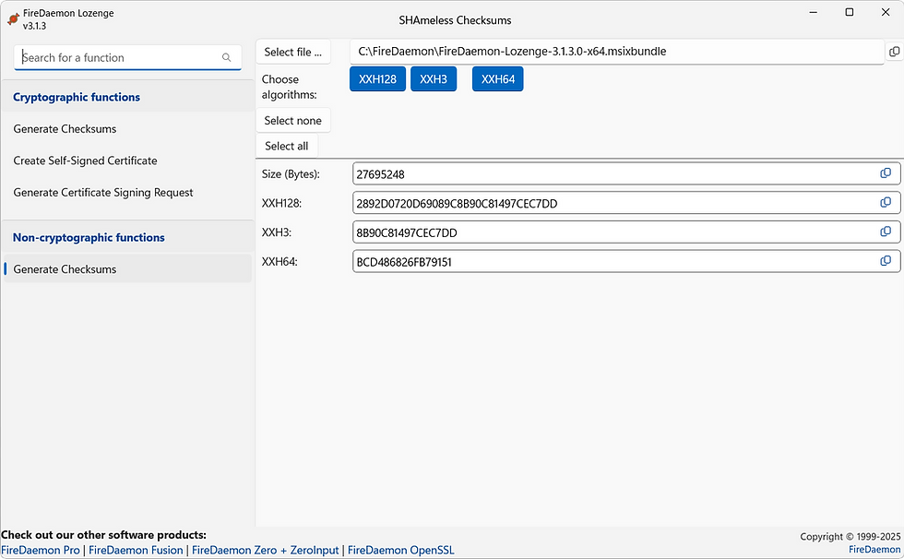Copy the XXH64 checksum value

point(886,261)
